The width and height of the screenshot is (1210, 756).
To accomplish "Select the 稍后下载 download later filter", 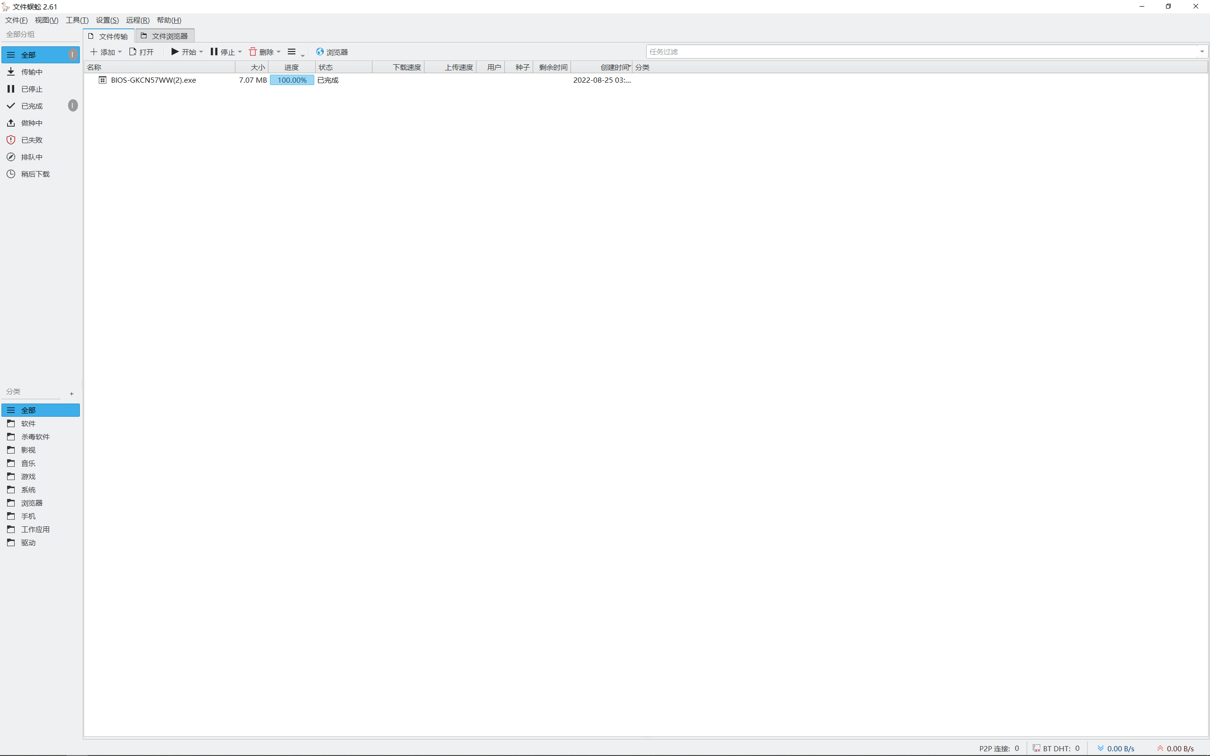I will click(x=41, y=174).
